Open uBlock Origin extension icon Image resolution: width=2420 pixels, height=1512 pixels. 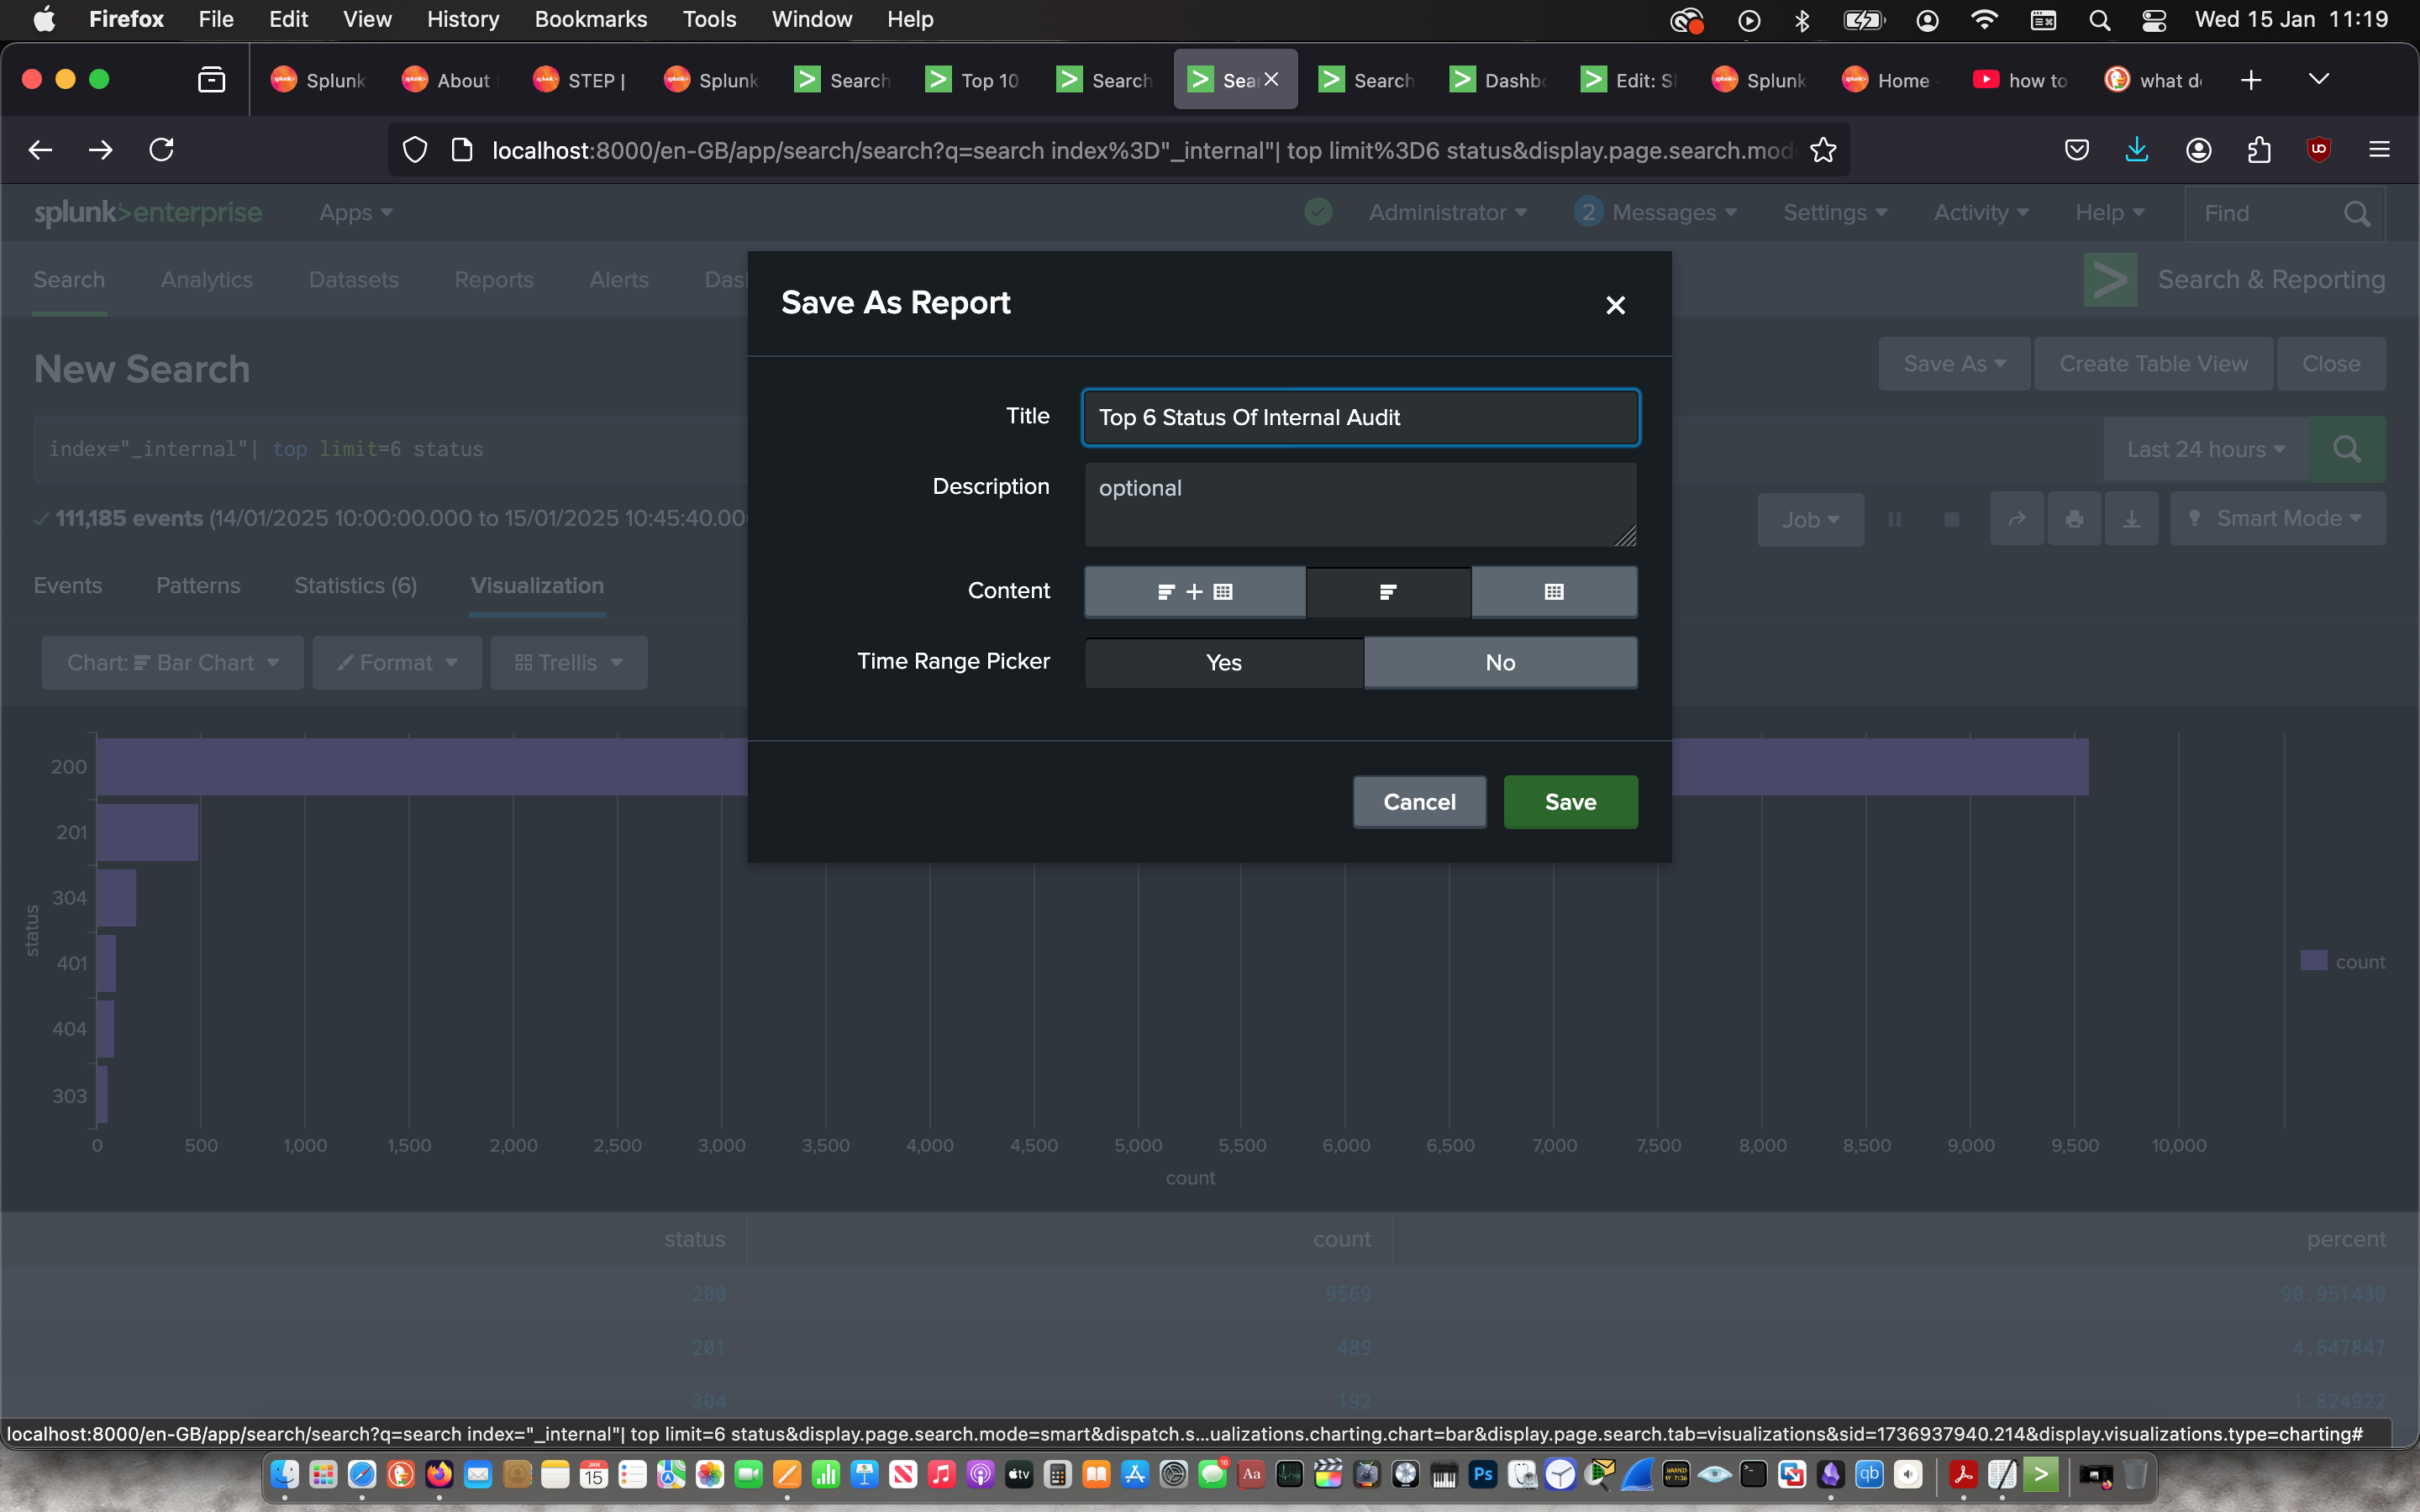[2318, 150]
